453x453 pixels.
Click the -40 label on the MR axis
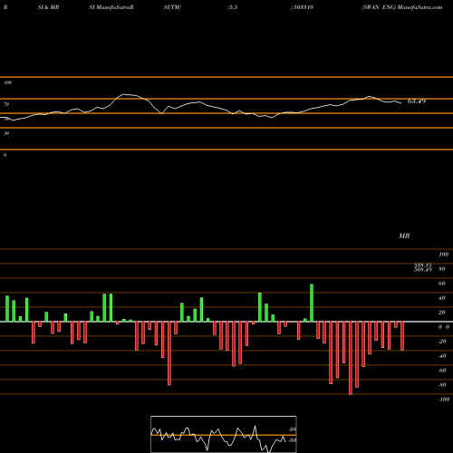pyautogui.click(x=442, y=356)
